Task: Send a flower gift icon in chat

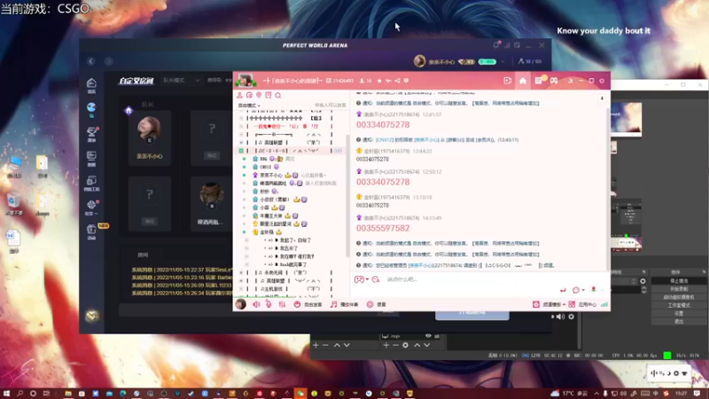Action: pyautogui.click(x=594, y=290)
